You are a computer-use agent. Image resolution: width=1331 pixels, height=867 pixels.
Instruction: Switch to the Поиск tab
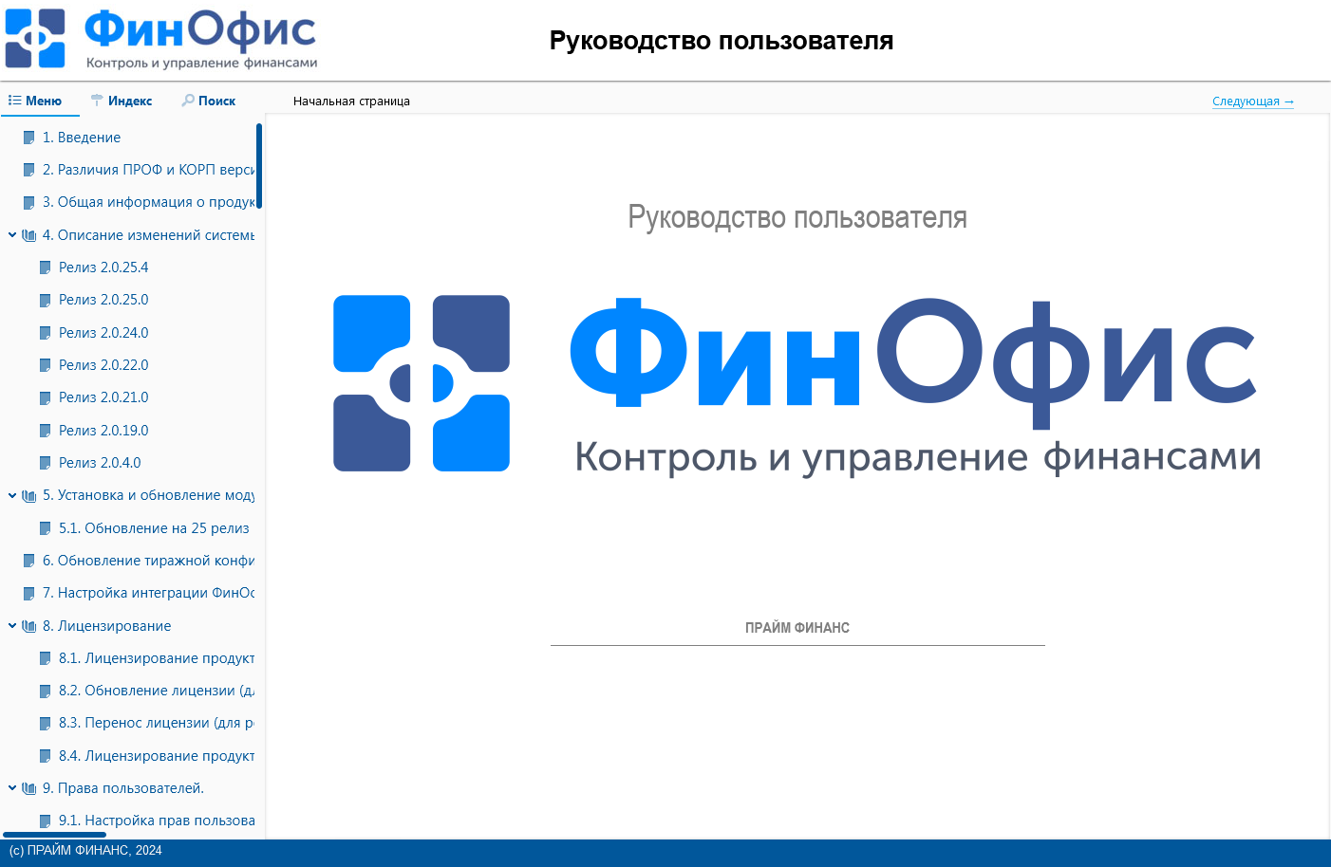[208, 101]
